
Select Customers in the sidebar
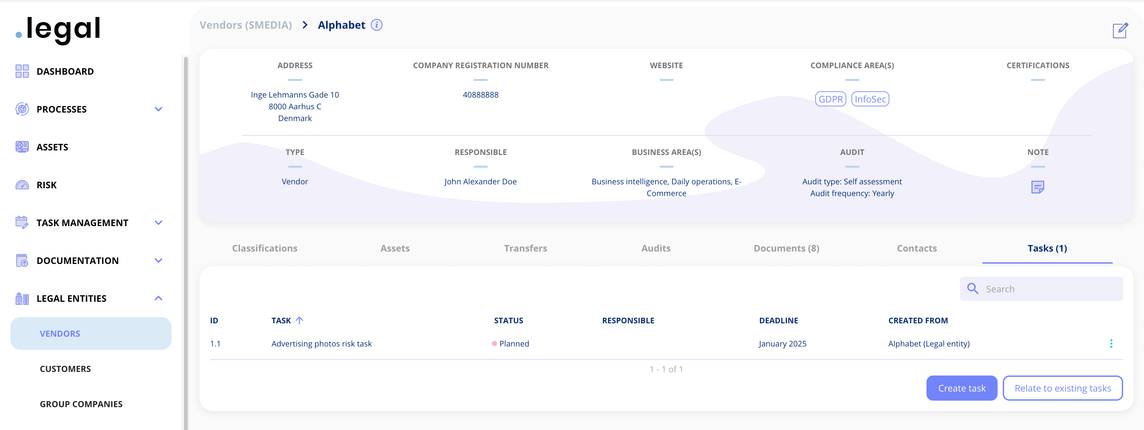pyautogui.click(x=65, y=369)
